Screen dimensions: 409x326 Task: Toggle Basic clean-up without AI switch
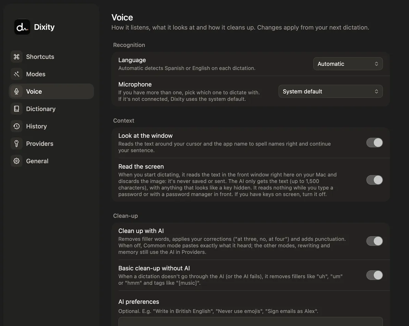[375, 275]
